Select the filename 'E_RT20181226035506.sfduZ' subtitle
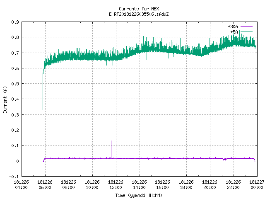The height and width of the screenshot is (199, 265). pos(139,14)
